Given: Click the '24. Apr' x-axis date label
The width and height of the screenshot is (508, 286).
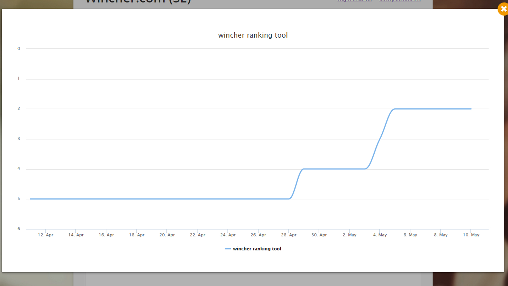Looking at the screenshot, I should [x=228, y=235].
